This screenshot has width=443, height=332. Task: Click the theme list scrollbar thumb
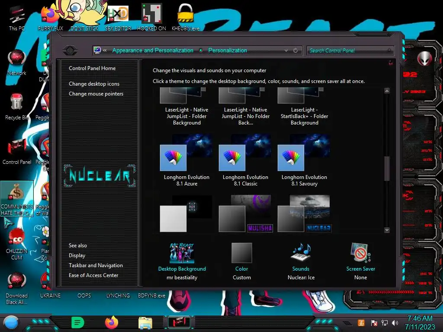(387, 169)
